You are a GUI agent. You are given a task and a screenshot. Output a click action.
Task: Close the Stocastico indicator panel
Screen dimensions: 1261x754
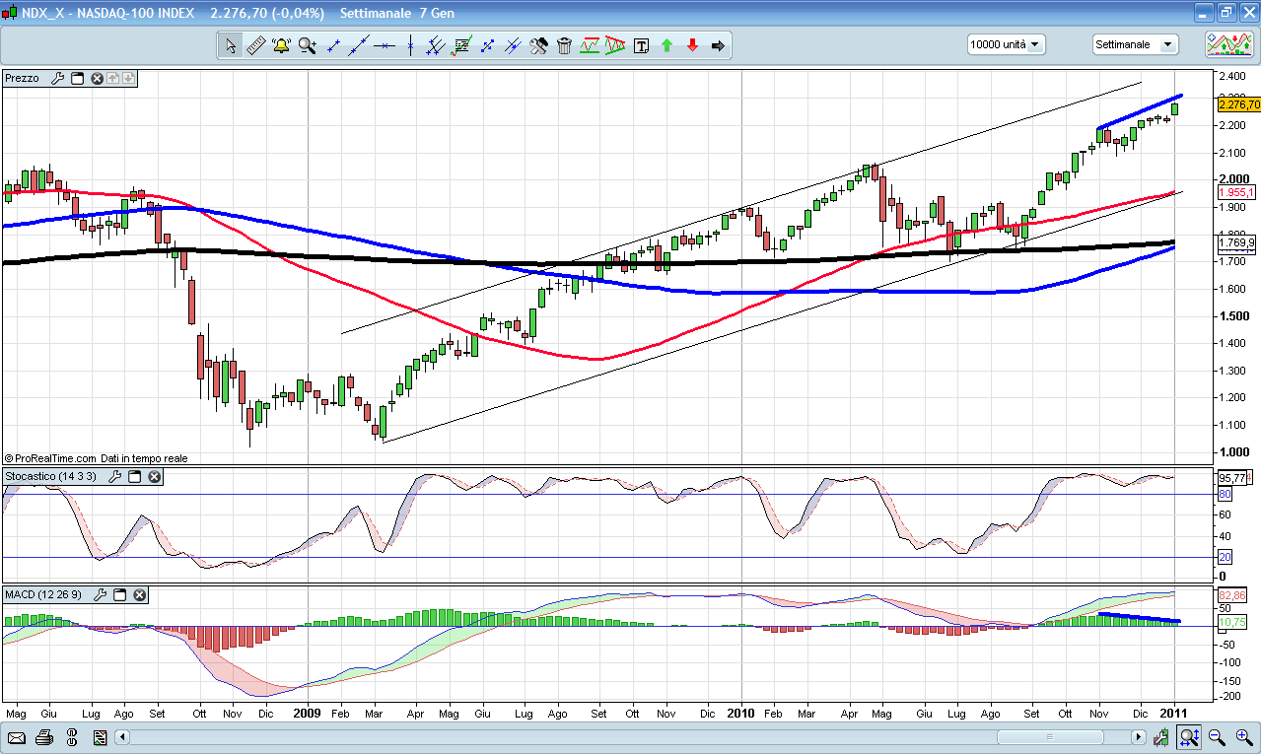(155, 476)
